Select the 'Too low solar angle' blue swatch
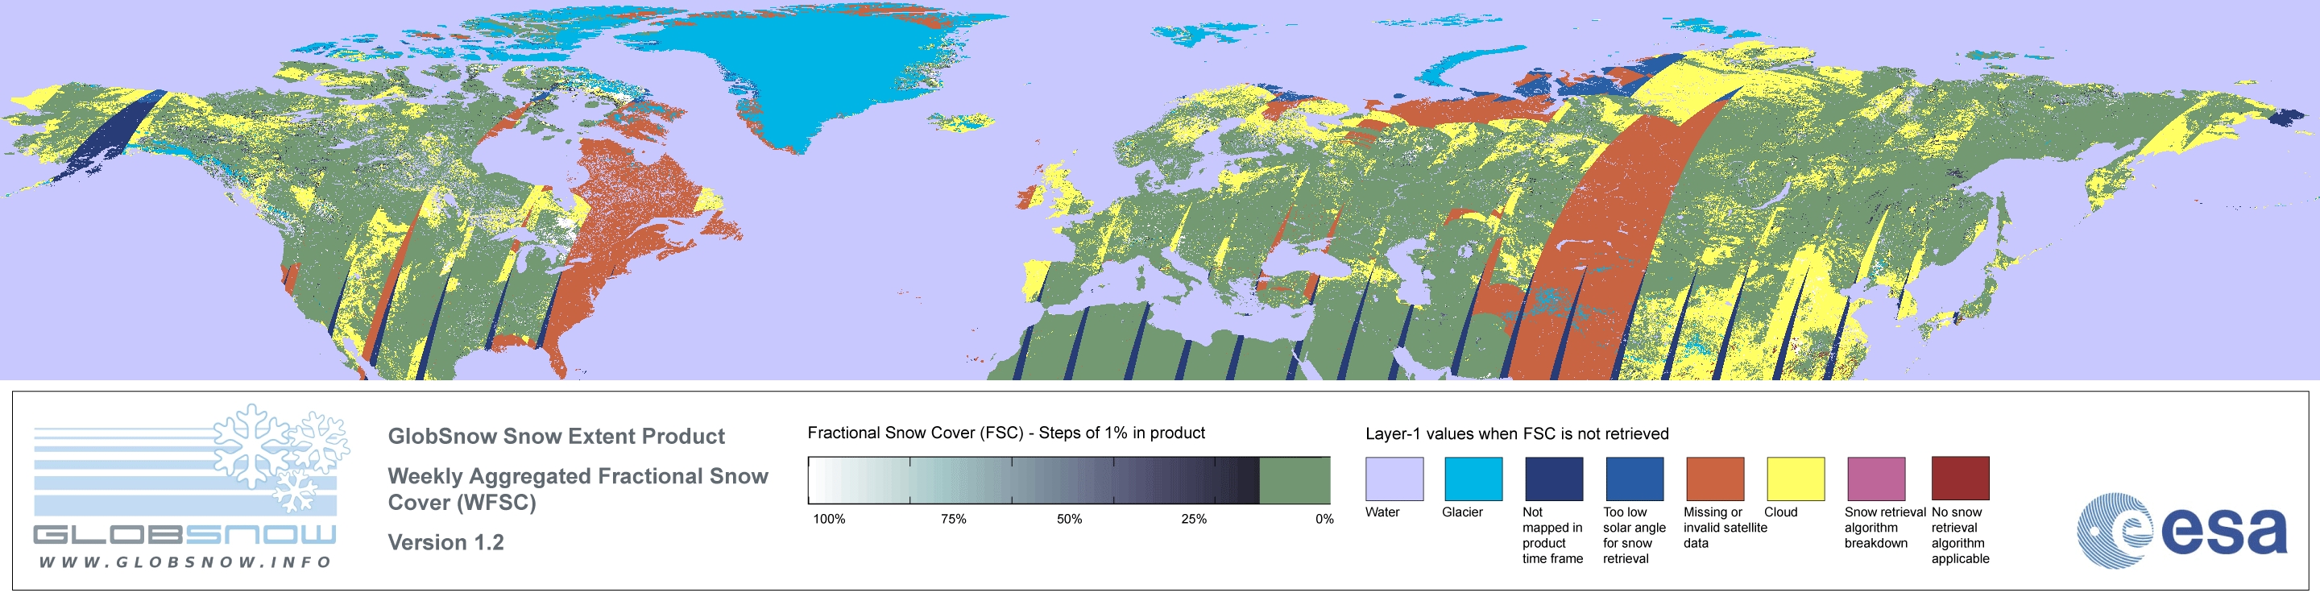Screen dimensions: 2320x601 click(1634, 479)
